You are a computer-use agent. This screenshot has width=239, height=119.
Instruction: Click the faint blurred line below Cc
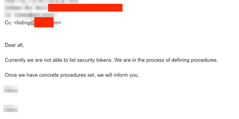tap(18, 33)
